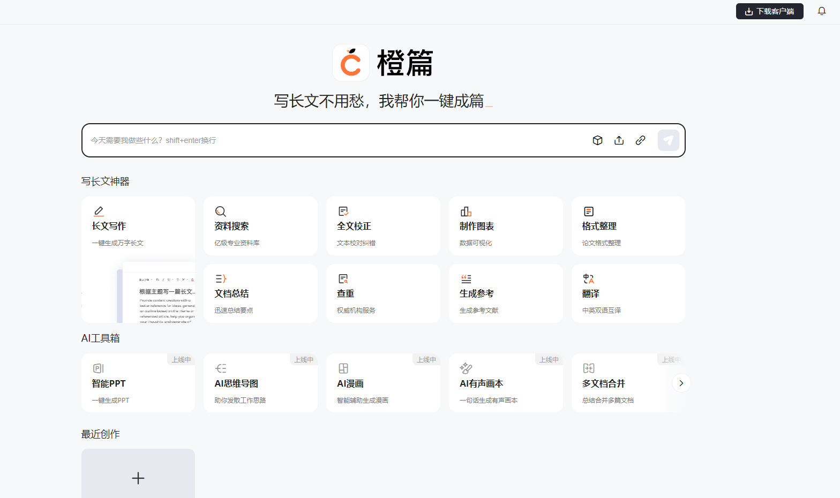The height and width of the screenshot is (498, 840).
Task: Click the AI有声画本 magic wand icon
Action: click(466, 368)
